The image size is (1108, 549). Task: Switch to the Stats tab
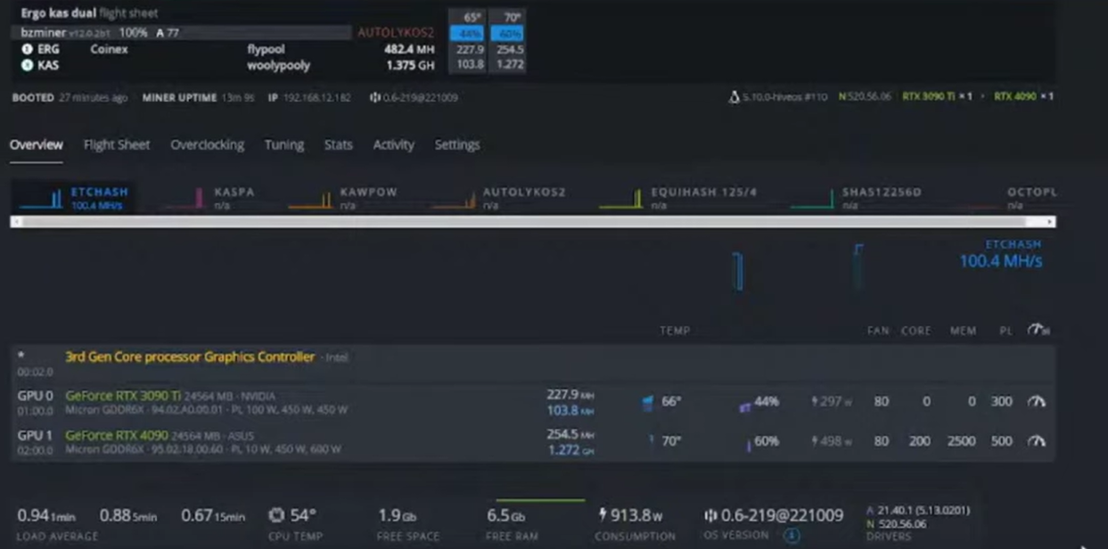339,144
